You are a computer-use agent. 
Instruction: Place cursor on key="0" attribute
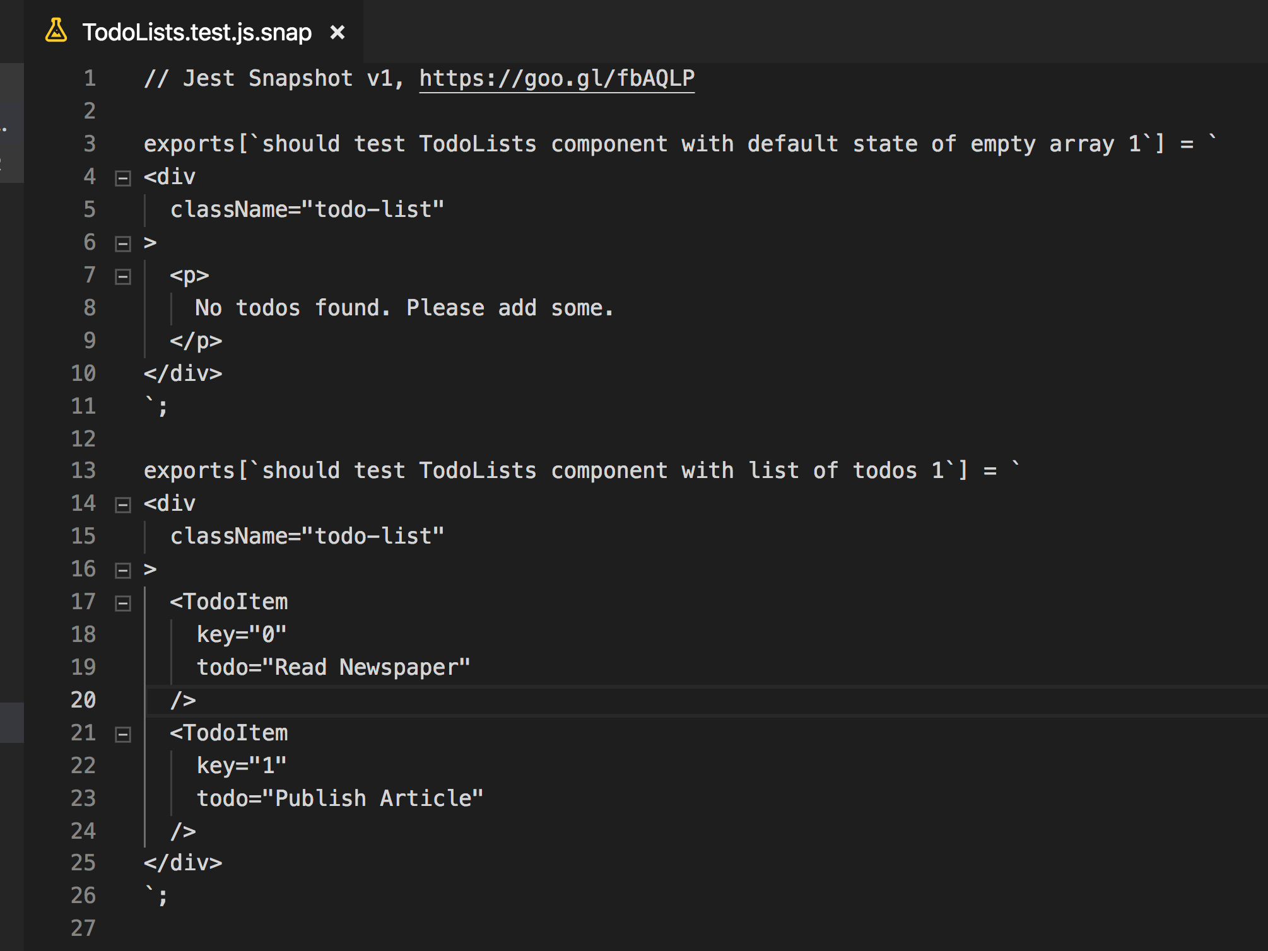(x=242, y=634)
